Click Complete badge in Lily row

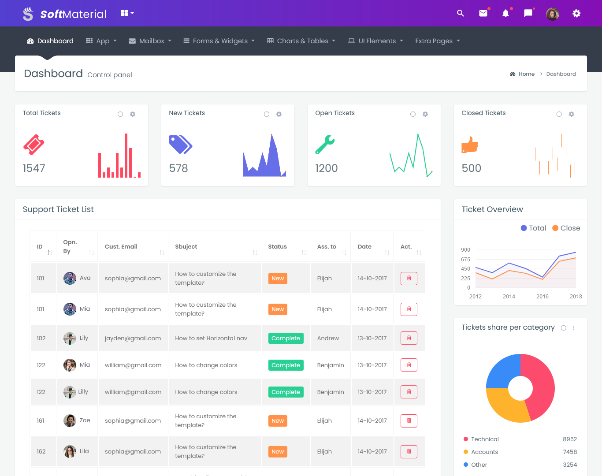tap(286, 338)
